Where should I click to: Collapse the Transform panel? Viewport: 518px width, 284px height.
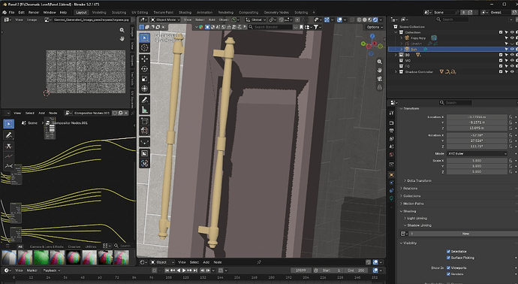click(410, 108)
